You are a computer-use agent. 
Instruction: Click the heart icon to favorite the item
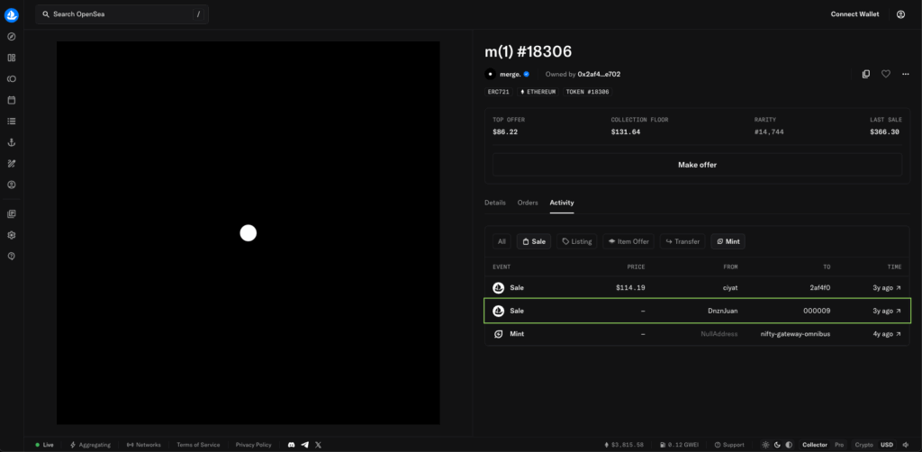tap(886, 74)
